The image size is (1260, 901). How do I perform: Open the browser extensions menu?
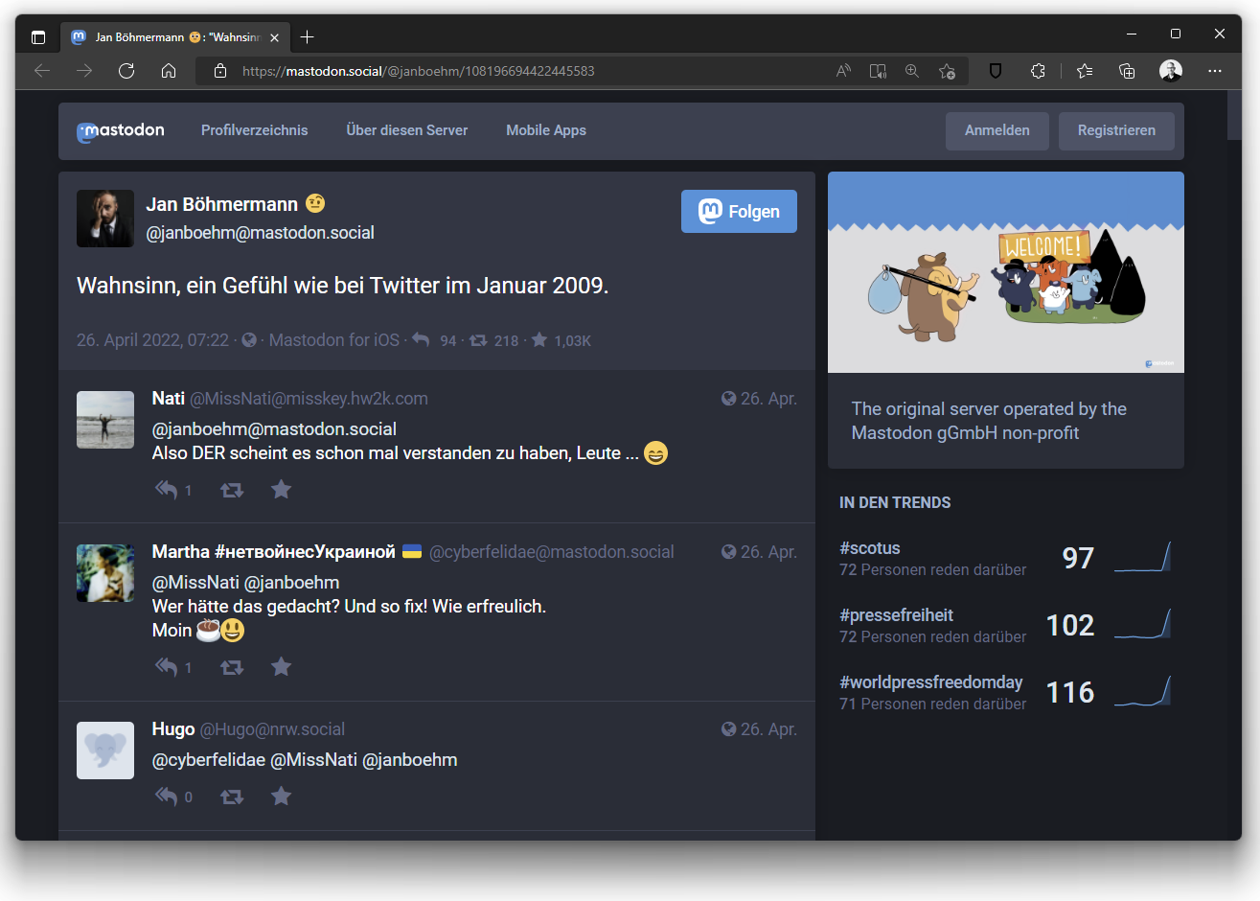(1038, 71)
